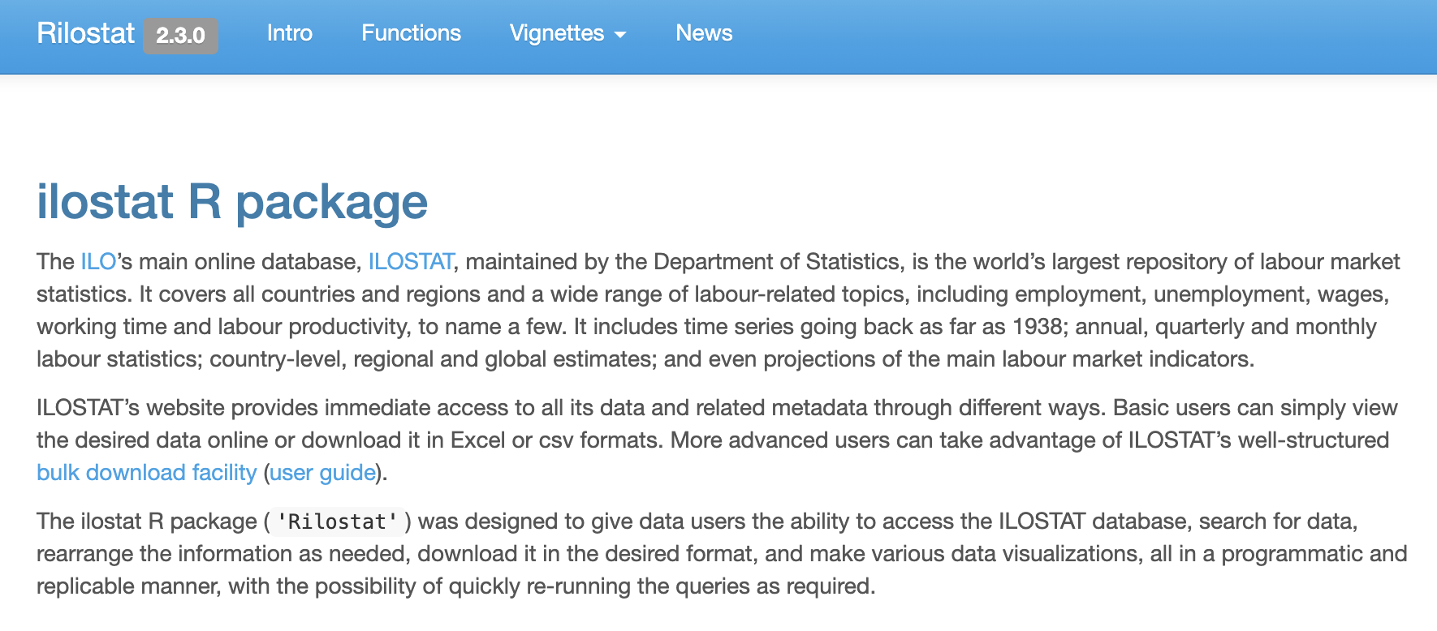
Task: Click the Rilostat brand link in navbar
Action: (x=85, y=34)
